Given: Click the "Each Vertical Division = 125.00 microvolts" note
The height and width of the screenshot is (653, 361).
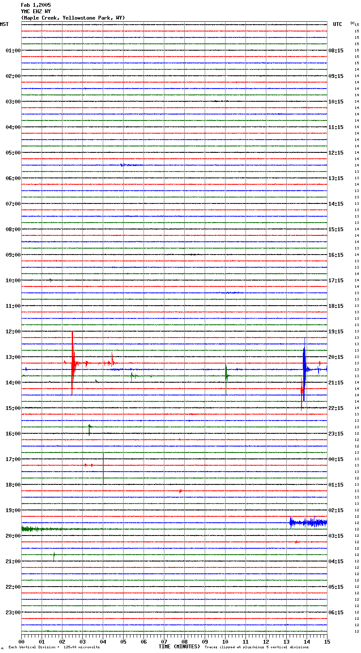Looking at the screenshot, I should click(54, 647).
